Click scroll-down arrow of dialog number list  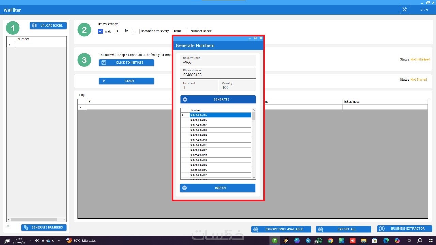(253, 177)
